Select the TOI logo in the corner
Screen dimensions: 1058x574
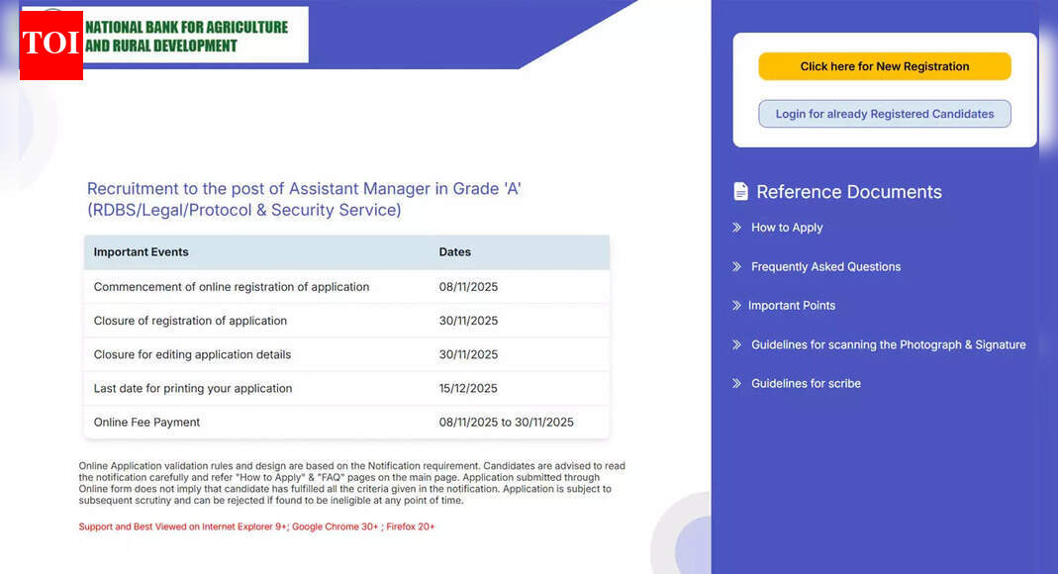pyautogui.click(x=50, y=46)
